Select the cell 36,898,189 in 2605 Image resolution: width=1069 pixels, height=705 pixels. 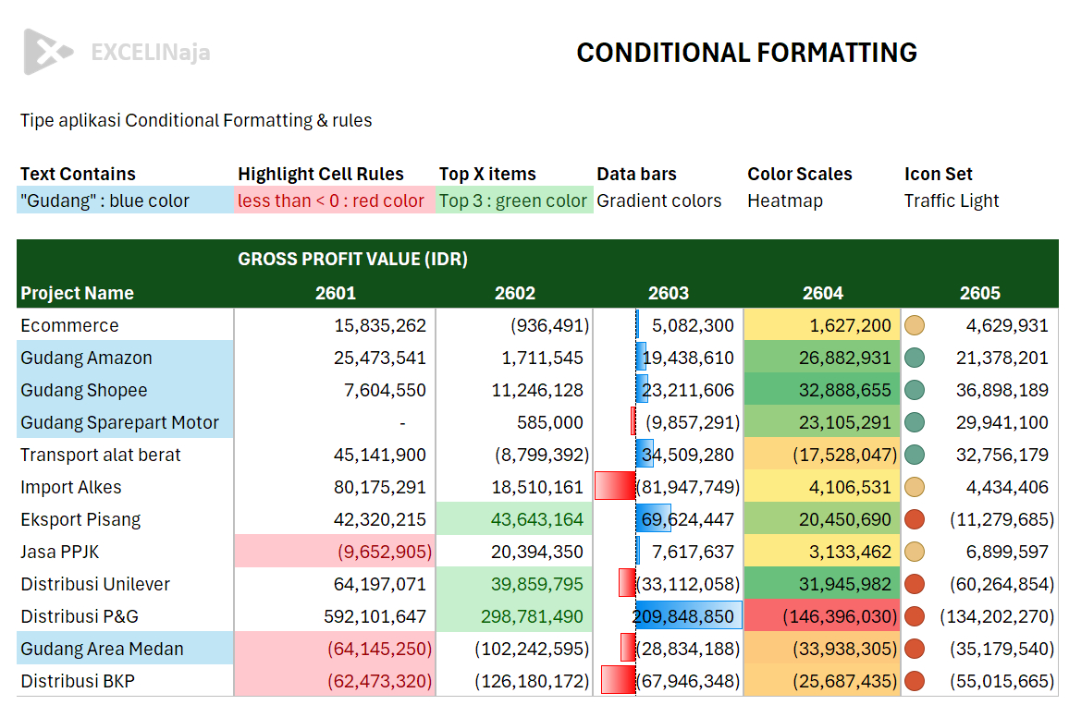[979, 390]
